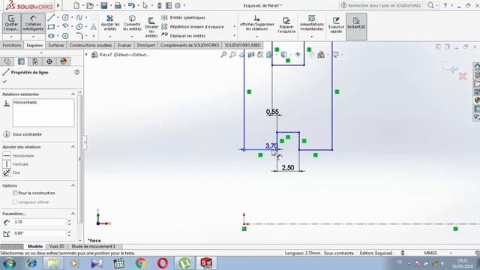The image size is (480, 270).
Task: Switch to the Constructions soudées tab
Action: click(x=91, y=45)
